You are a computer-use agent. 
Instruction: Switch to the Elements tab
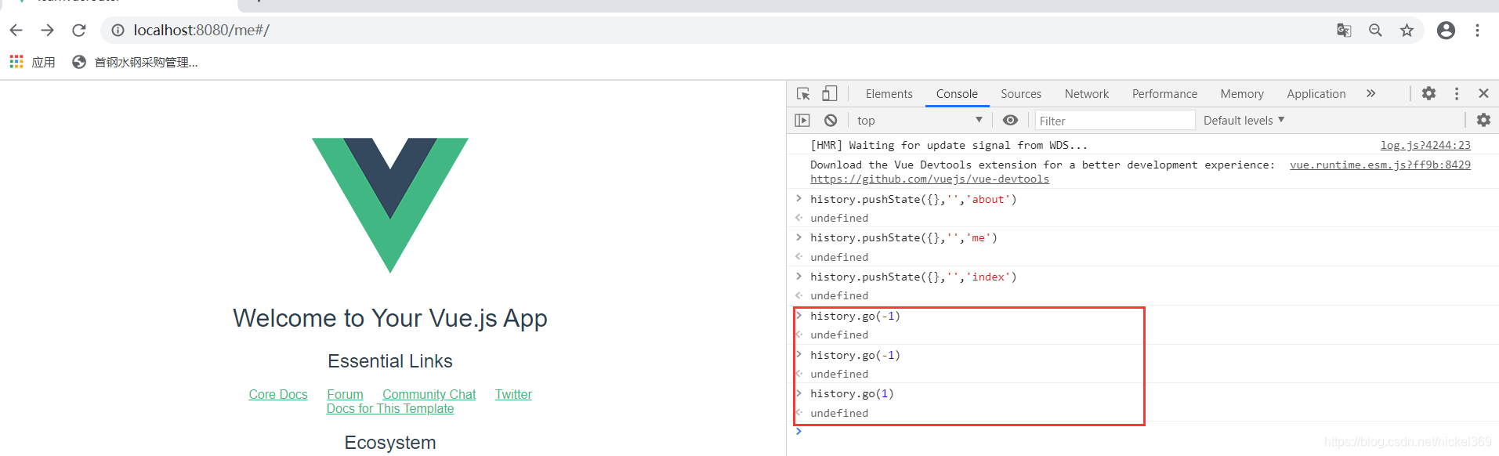point(889,94)
